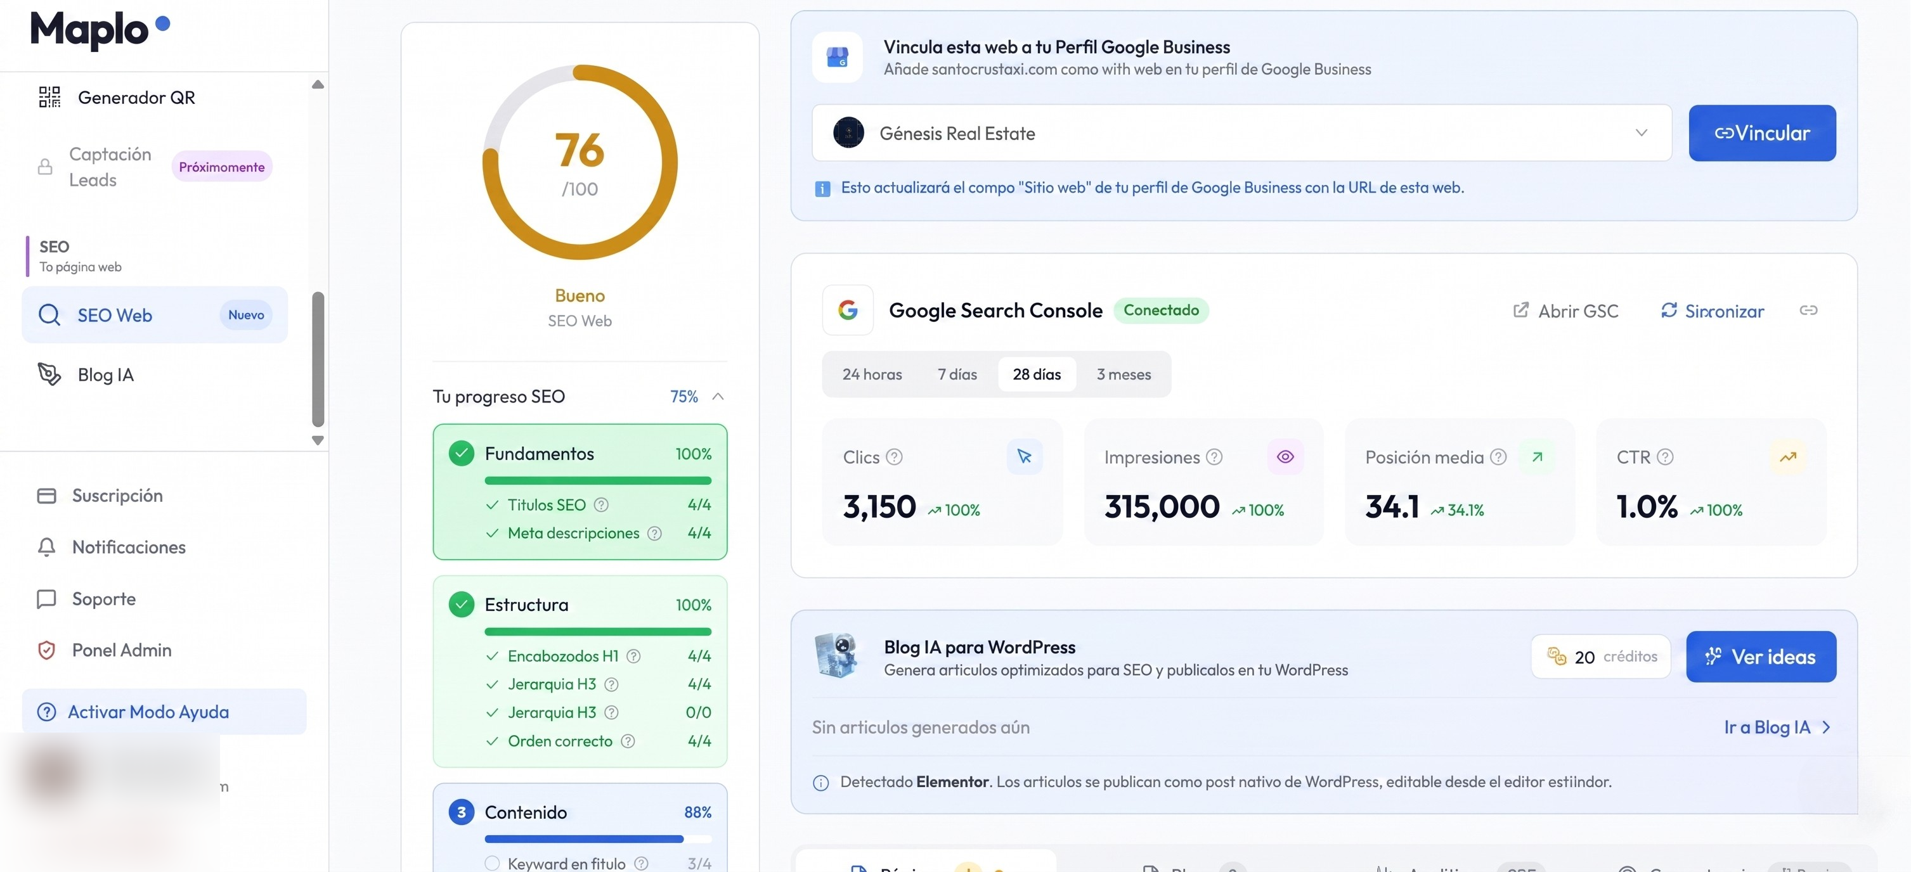Click the Suscripción card icon
Image resolution: width=1911 pixels, height=872 pixels.
(x=47, y=496)
